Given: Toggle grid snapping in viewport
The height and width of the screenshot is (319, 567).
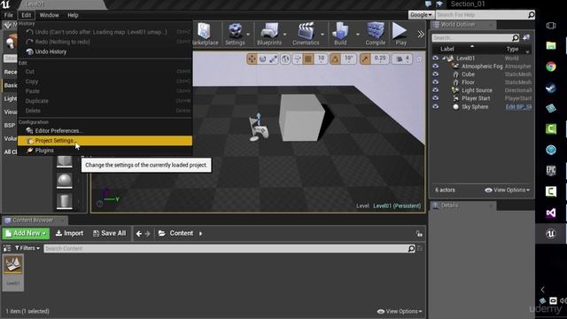Looking at the screenshot, I should point(308,58).
